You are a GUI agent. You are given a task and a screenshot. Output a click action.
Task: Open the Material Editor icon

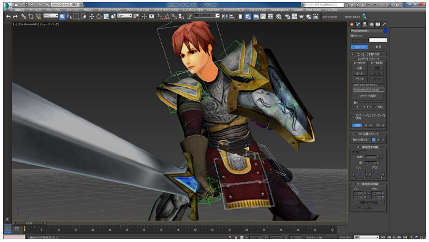click(279, 16)
